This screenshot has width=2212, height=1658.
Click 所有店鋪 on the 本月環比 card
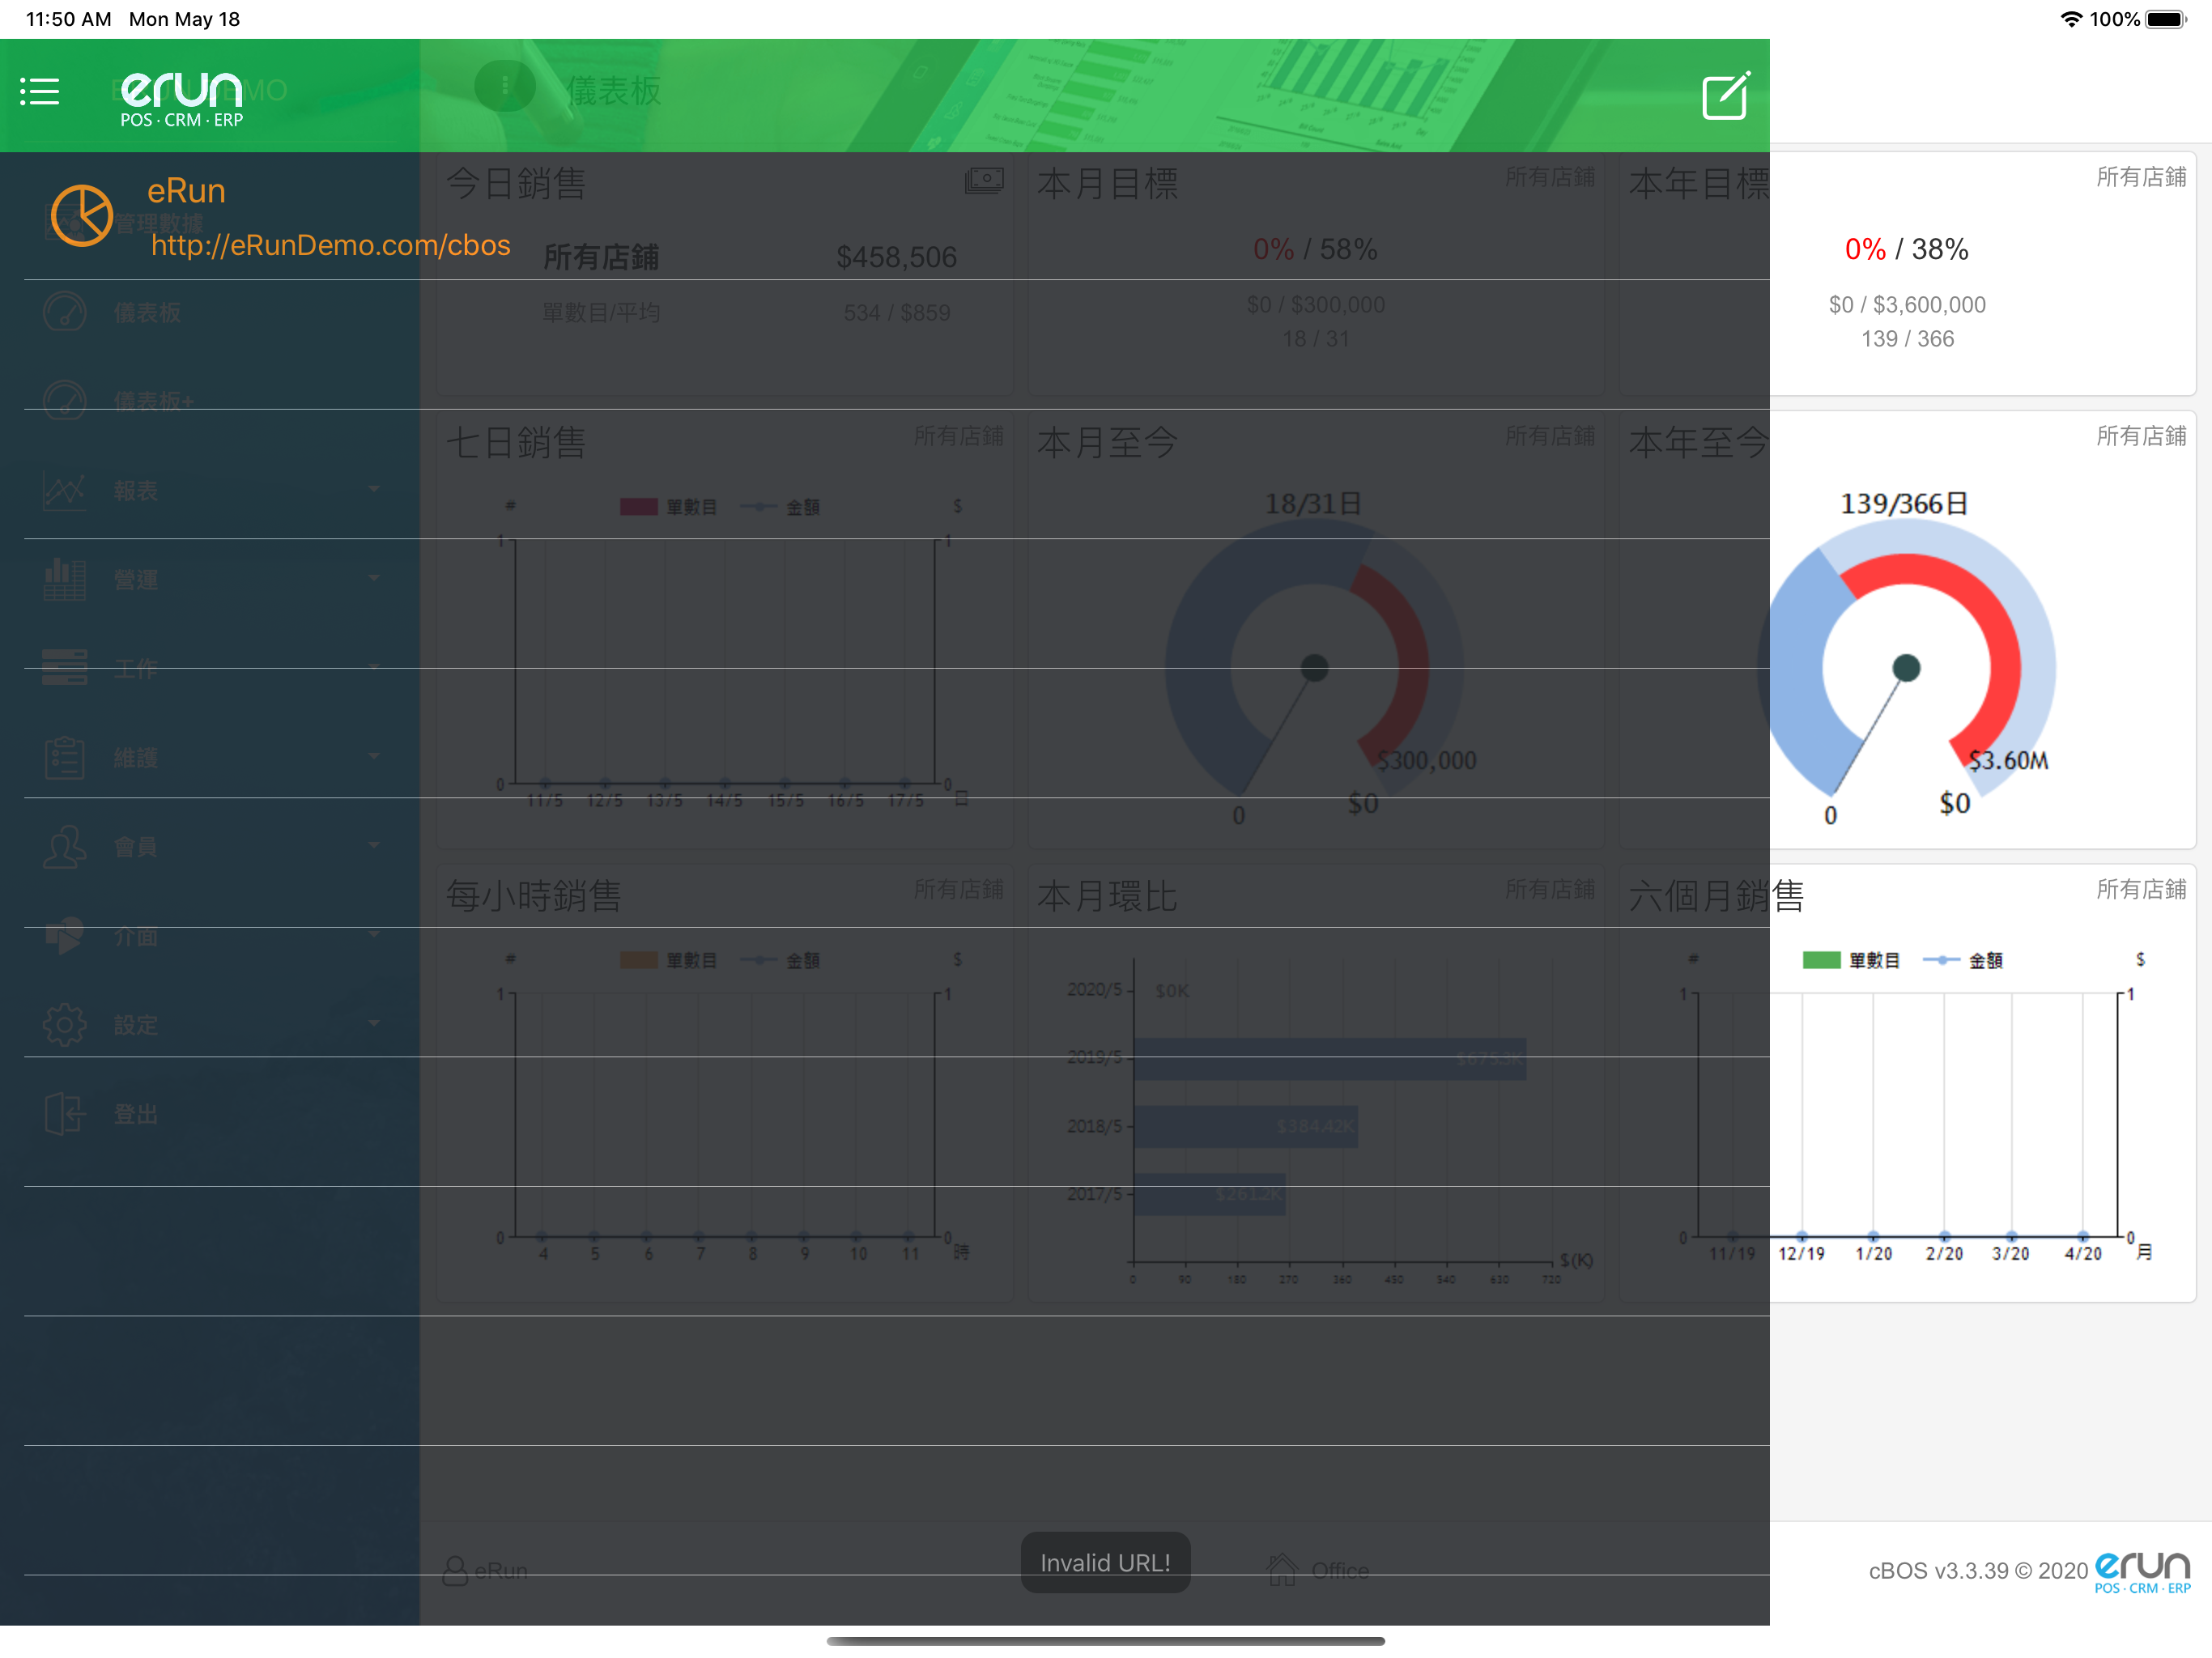[1550, 889]
